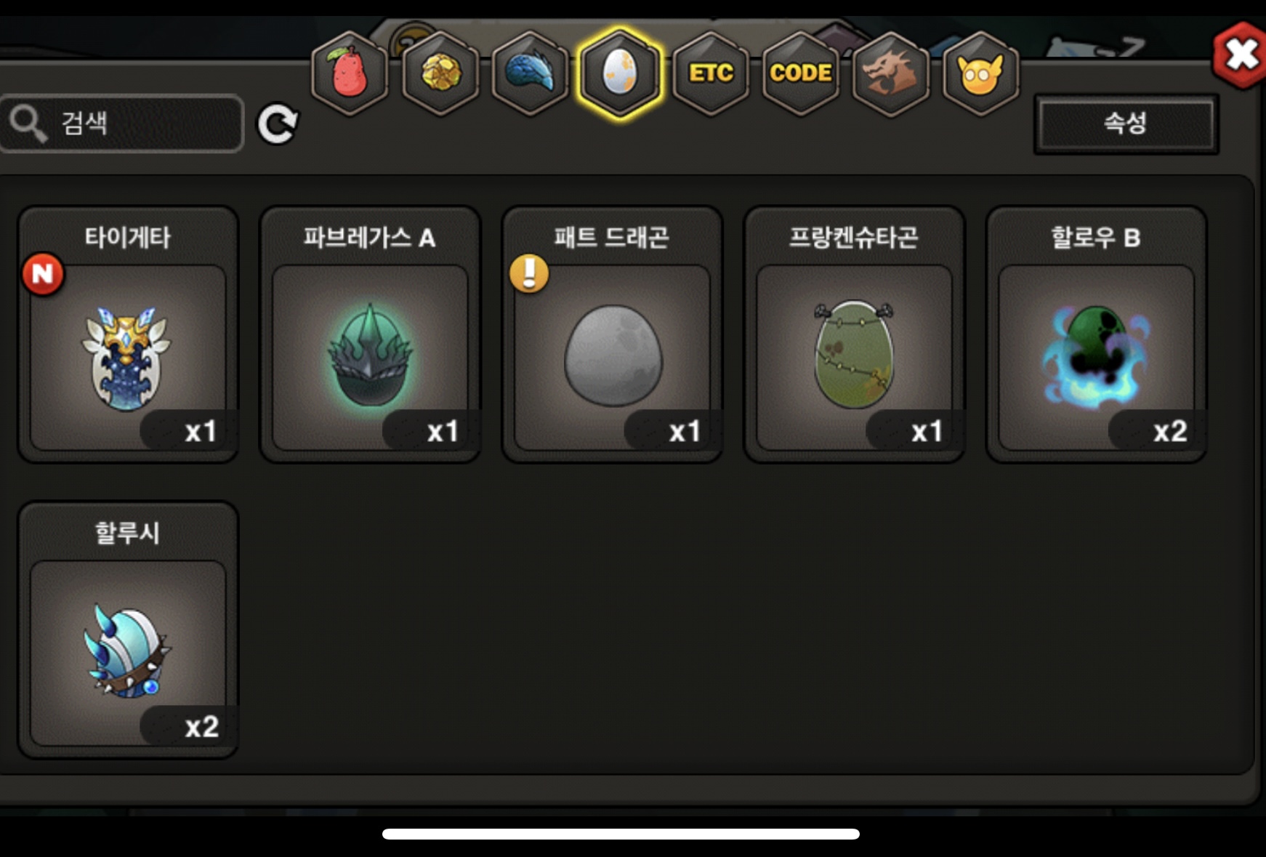This screenshot has width=1266, height=857.
Task: Select the 할로우 B flaming egg
Action: [1096, 334]
